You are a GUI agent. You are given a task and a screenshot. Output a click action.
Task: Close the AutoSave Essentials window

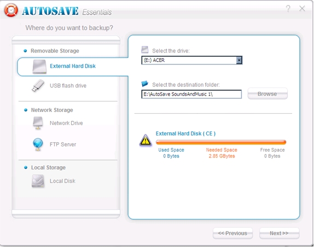[302, 8]
